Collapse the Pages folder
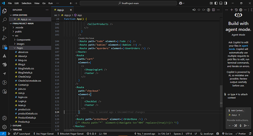The height and width of the screenshot is (136, 253). pyautogui.click(x=20, y=48)
